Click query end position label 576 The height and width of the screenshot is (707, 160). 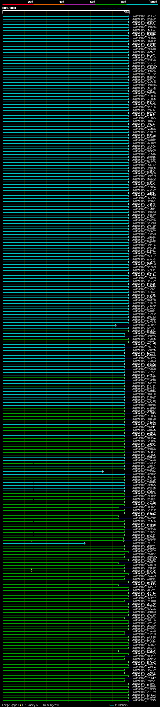click(x=126, y=12)
